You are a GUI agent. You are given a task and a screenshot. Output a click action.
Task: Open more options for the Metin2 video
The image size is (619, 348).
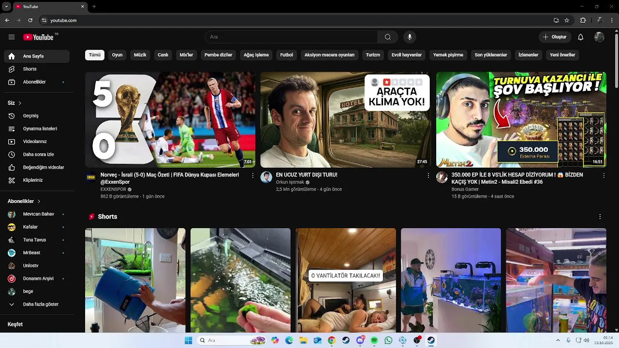pos(604,175)
